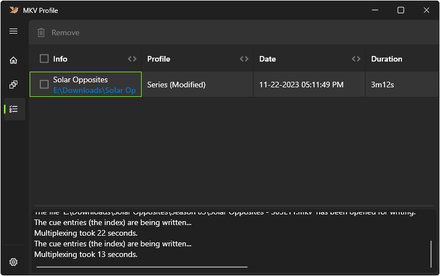Sort by the Info column header
Screen dimensions: 440x276
(x=60, y=59)
